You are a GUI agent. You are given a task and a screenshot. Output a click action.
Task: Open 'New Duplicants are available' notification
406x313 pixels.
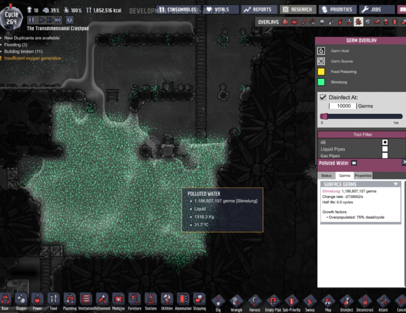(32, 38)
